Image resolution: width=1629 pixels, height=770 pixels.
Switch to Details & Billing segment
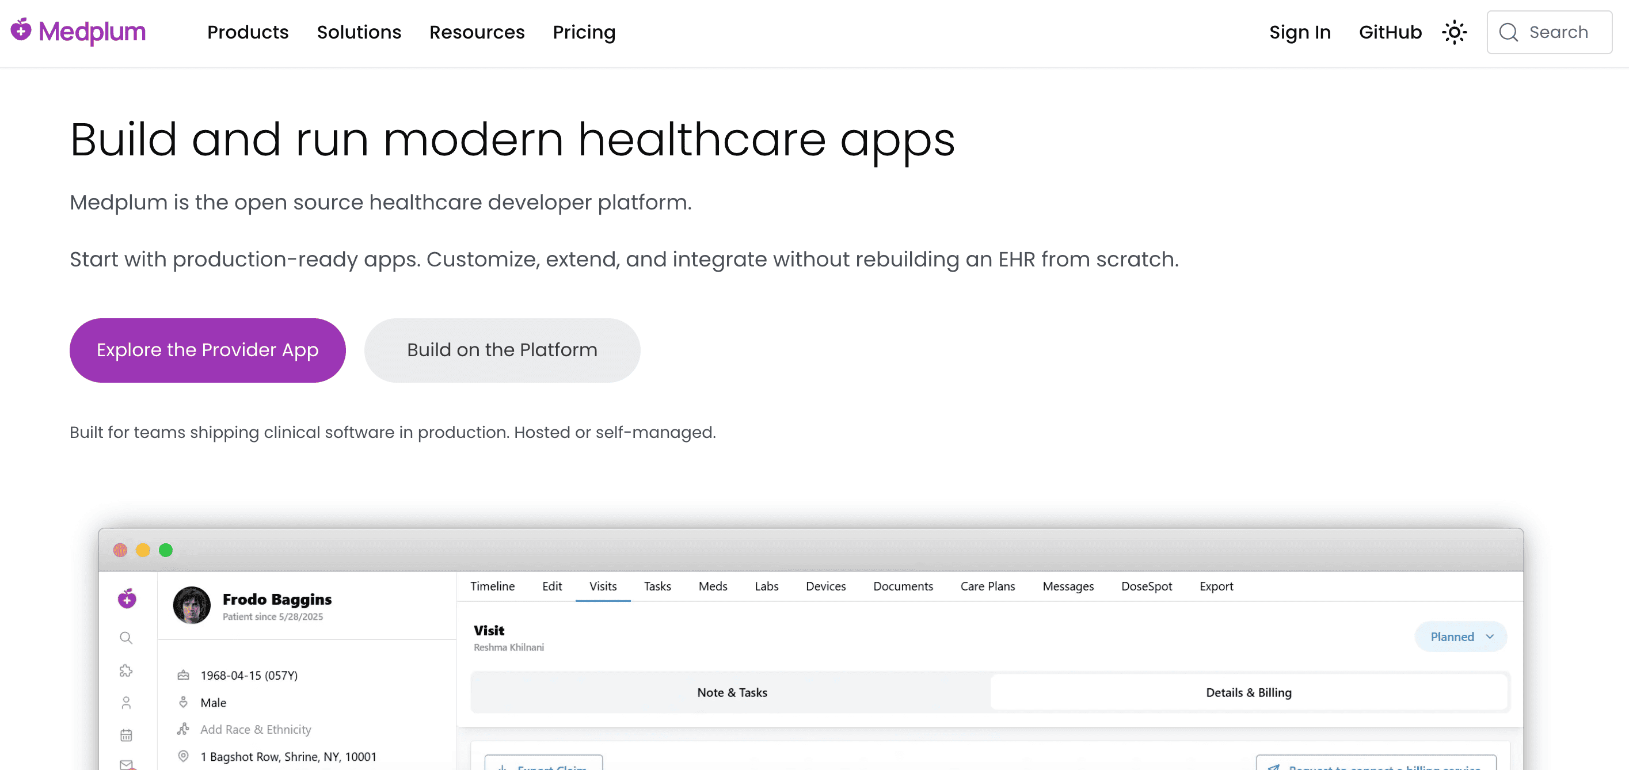1249,692
